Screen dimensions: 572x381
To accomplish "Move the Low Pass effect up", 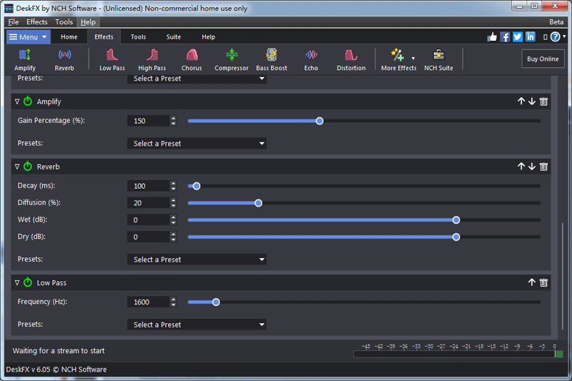I will tap(532, 282).
